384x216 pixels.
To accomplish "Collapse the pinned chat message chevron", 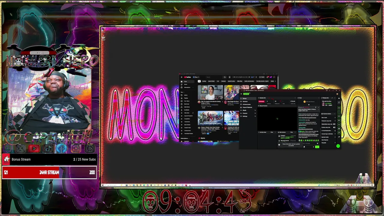I will click(319, 110).
